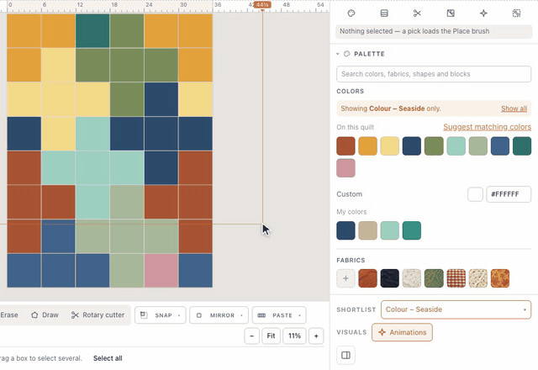This screenshot has height=370, width=538.
Task: Open the Snap options dropdown
Action: [161, 315]
